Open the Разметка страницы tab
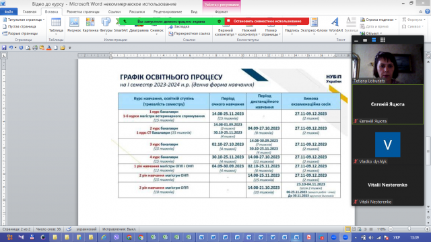431x242 pixels. [x=83, y=11]
